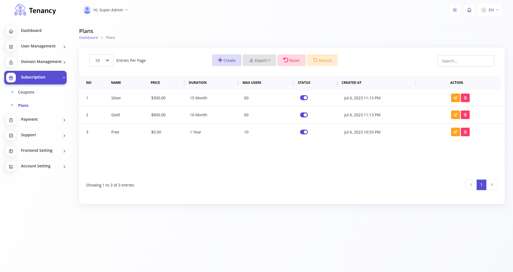Delete the Silver plan
This screenshot has width=513, height=272.
coord(465,98)
